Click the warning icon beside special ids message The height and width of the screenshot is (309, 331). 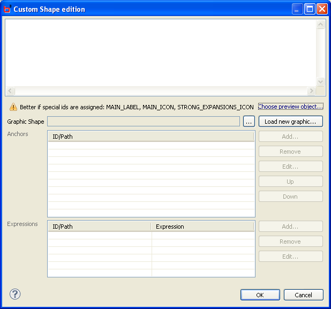pos(13,107)
